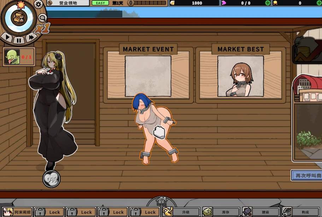This screenshot has width=322, height=217.
Task: Click the 营业领地 territory label
Action: click(68, 3)
